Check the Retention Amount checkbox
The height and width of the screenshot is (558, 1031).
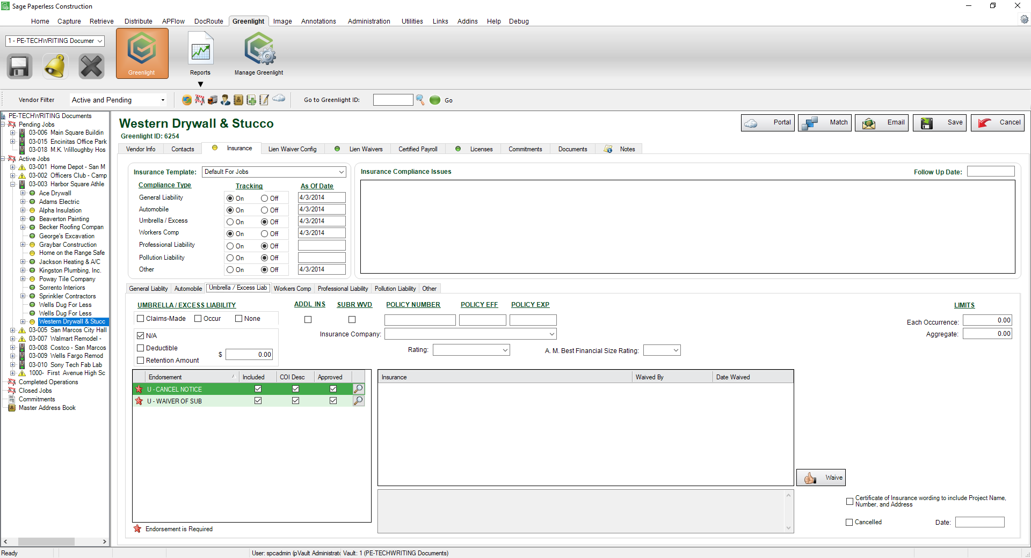[x=141, y=361]
